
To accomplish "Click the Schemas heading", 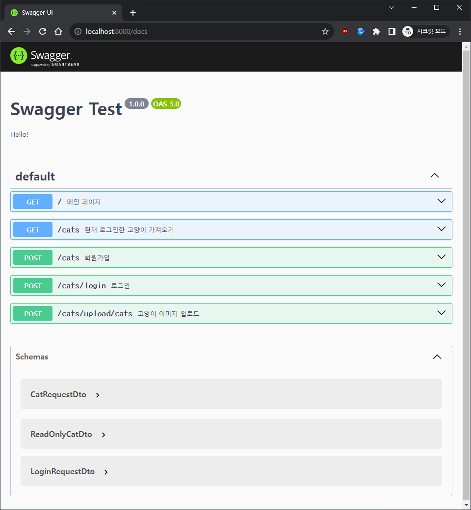I will coord(32,357).
